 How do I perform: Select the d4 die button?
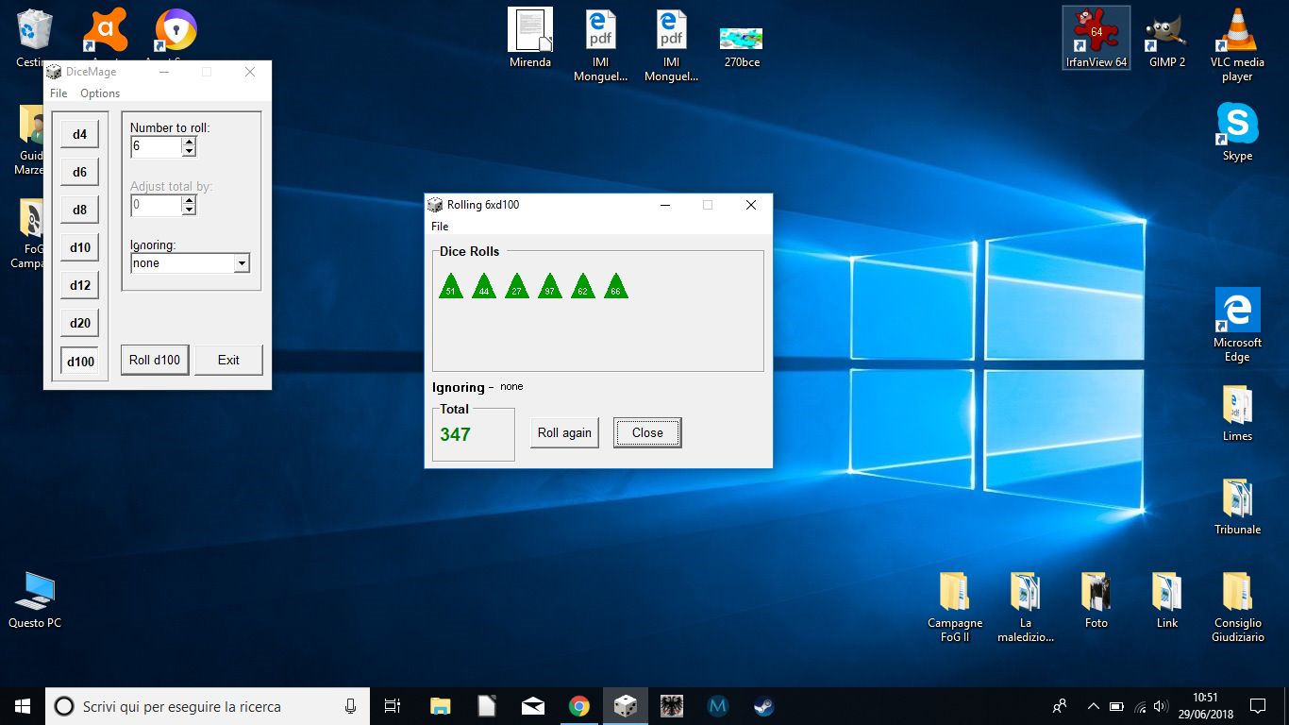(79, 134)
